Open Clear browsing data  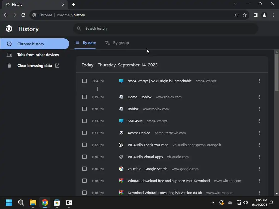[35, 66]
